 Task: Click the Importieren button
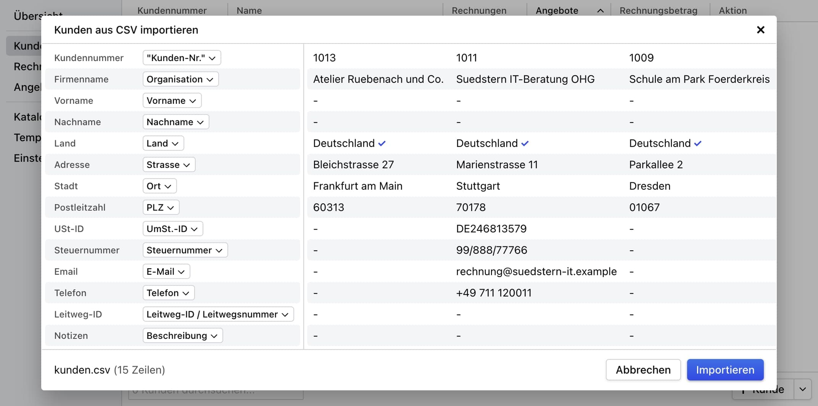(x=725, y=370)
